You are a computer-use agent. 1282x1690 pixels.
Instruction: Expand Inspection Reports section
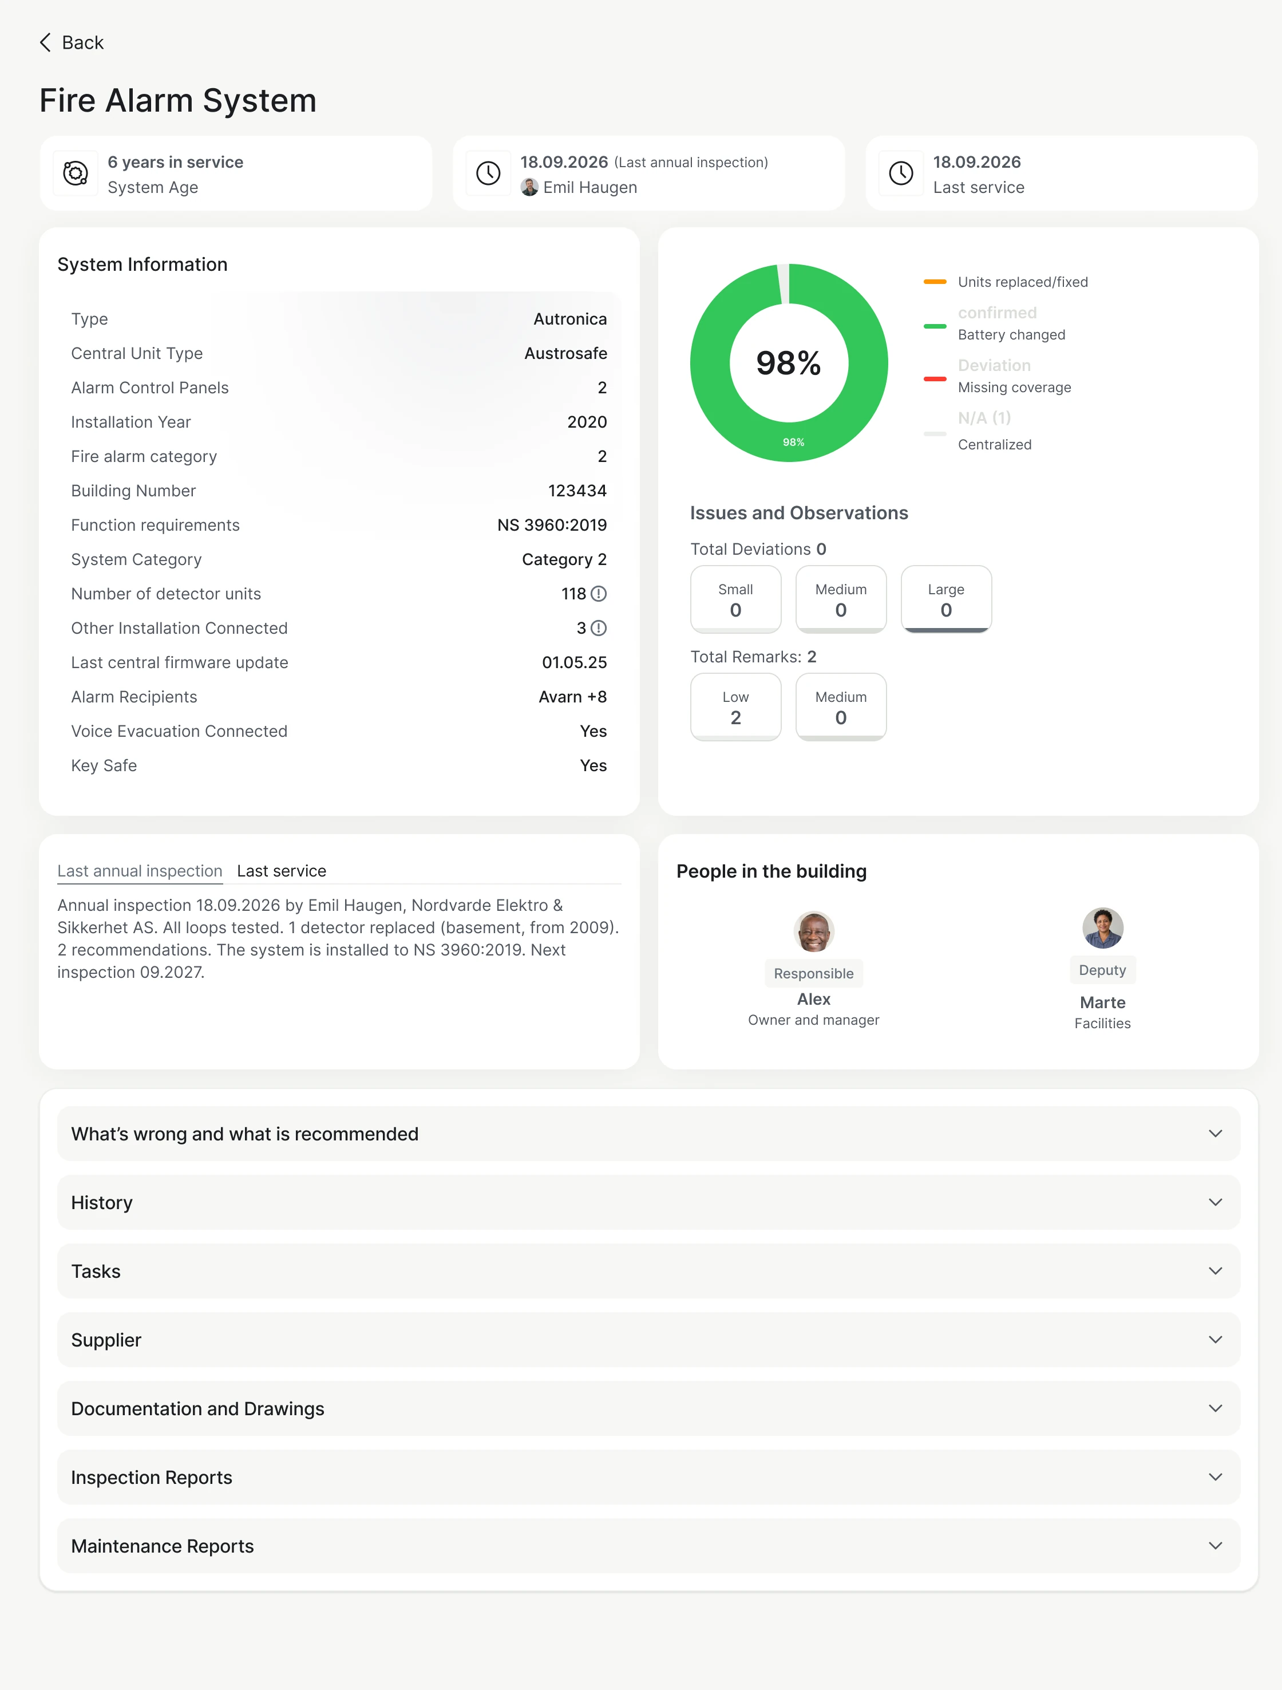648,1478
